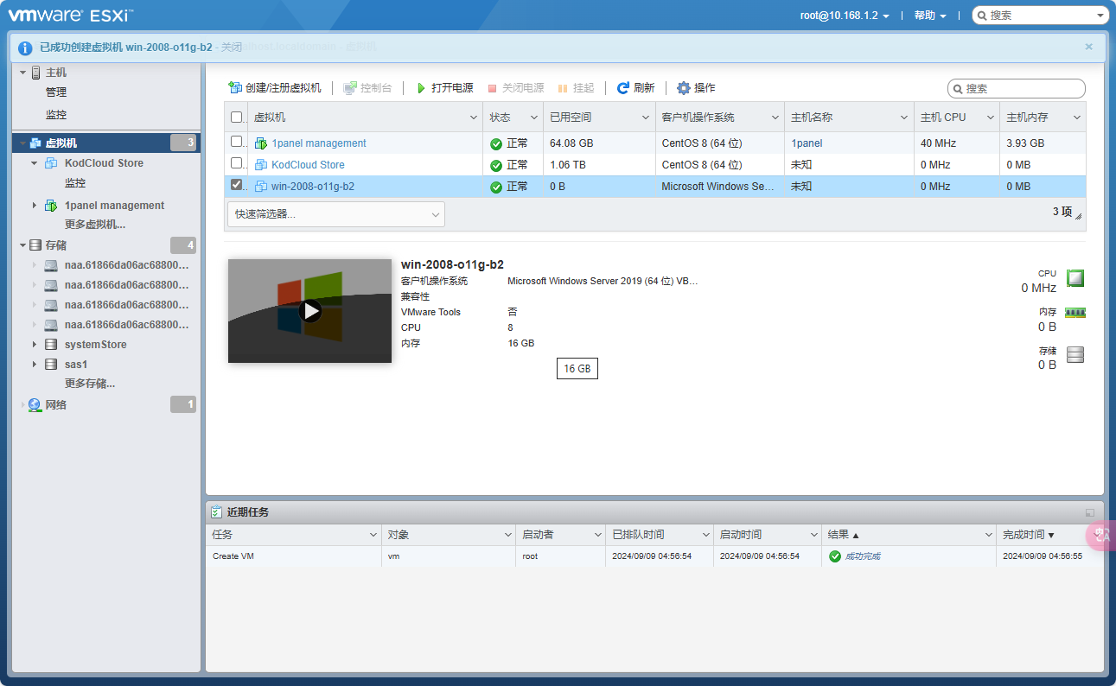Collapse the KodCloud Store tree node
The image size is (1116, 686).
click(x=35, y=163)
